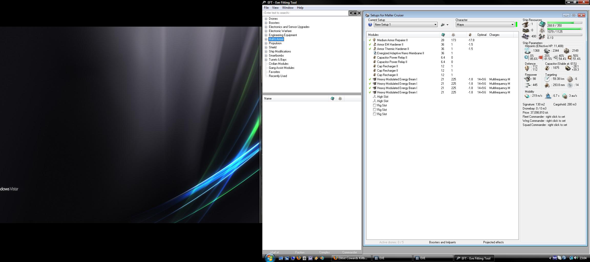590x262 pixels.
Task: Click the explosive resistance icon
Action: pyautogui.click(x=570, y=57)
